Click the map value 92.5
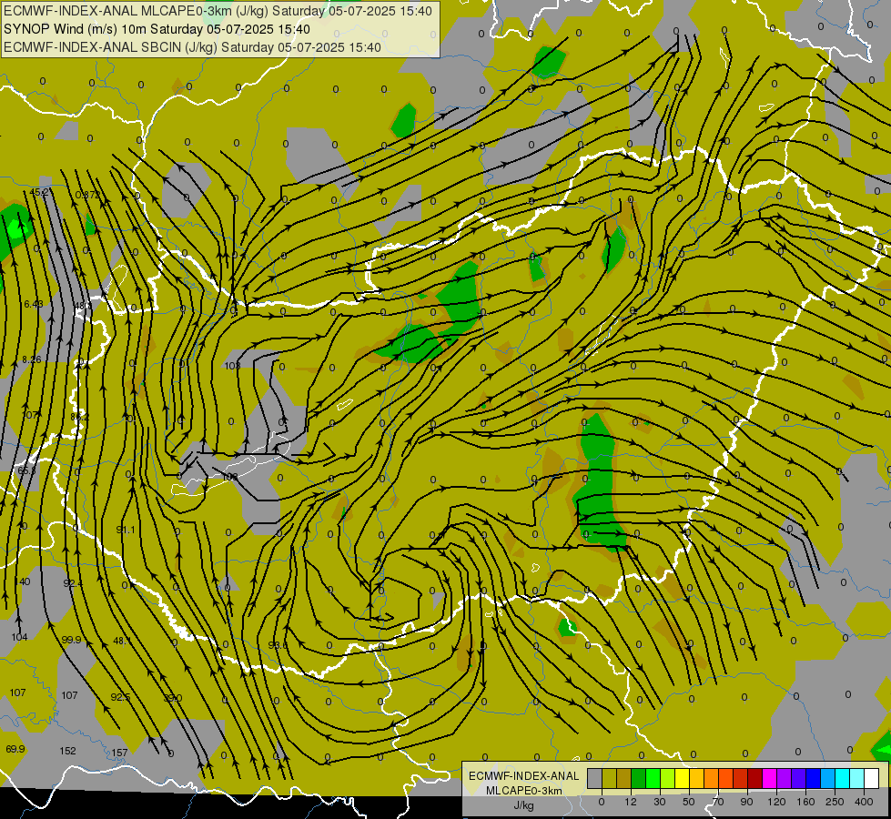 point(120,697)
